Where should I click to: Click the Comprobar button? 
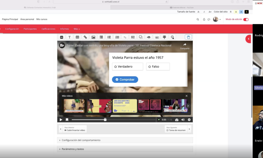click(125, 80)
